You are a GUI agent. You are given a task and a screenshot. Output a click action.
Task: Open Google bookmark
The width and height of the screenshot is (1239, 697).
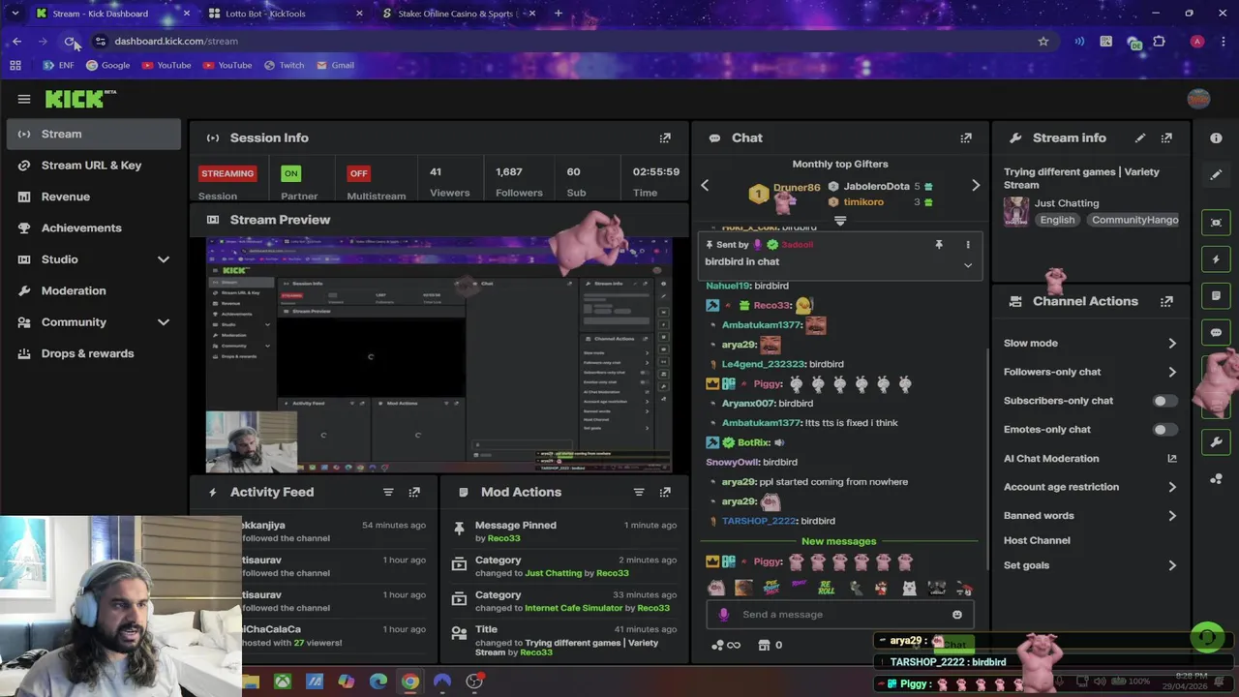click(x=107, y=65)
